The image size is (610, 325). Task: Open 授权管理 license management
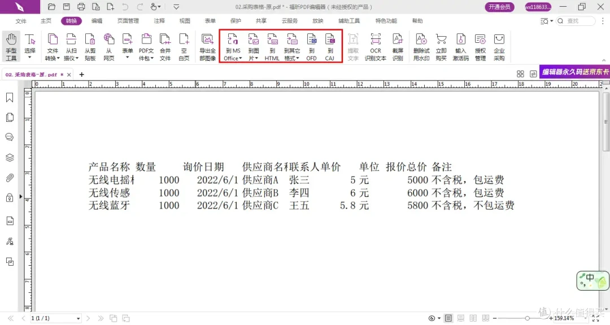pyautogui.click(x=480, y=47)
